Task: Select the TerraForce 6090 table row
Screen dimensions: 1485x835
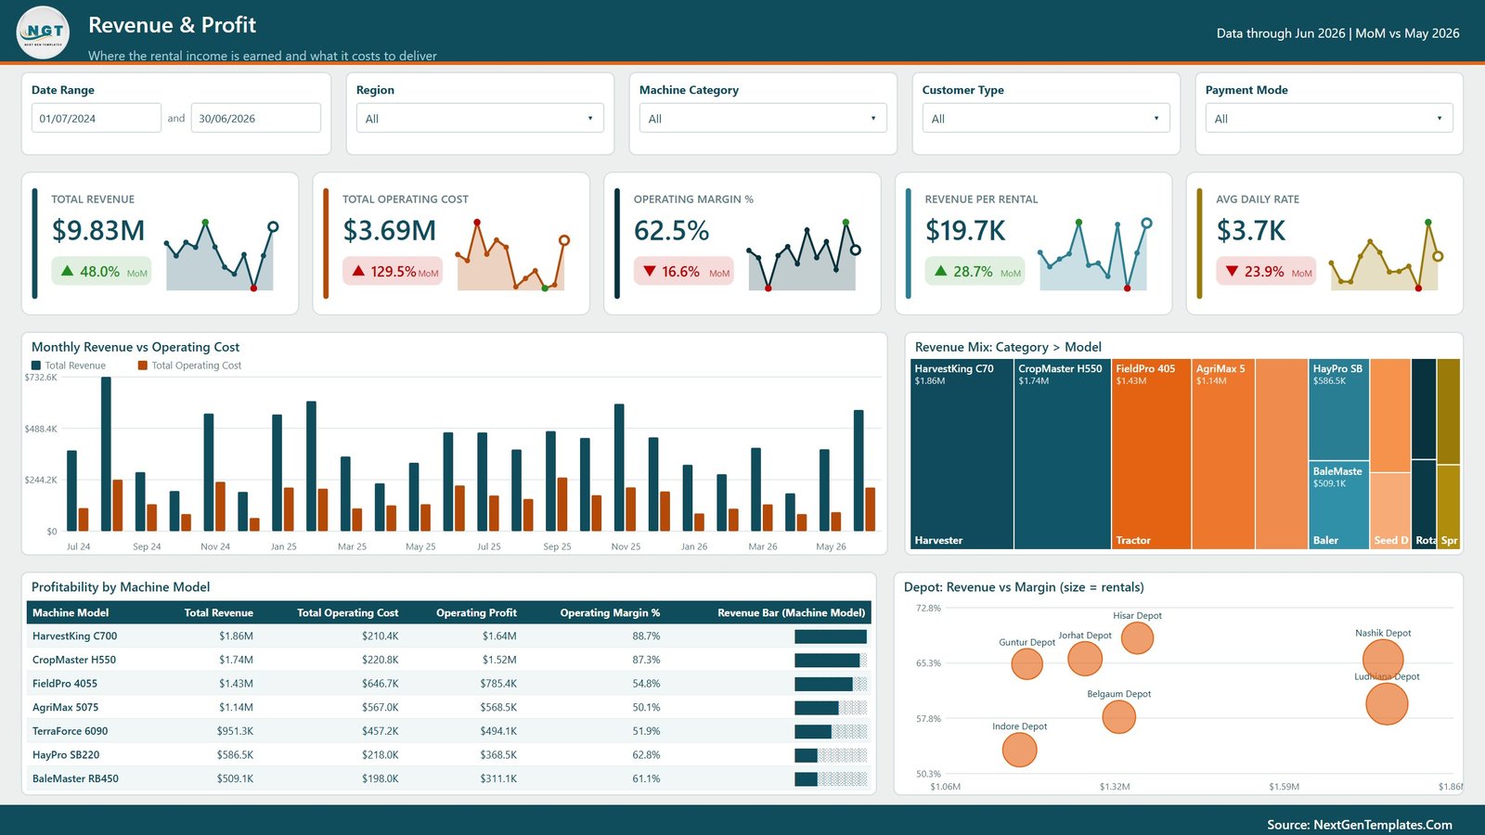Action: 449,731
